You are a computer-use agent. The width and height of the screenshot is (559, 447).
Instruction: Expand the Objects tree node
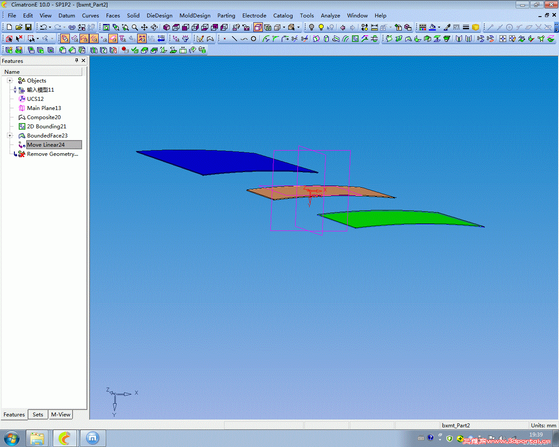click(10, 80)
